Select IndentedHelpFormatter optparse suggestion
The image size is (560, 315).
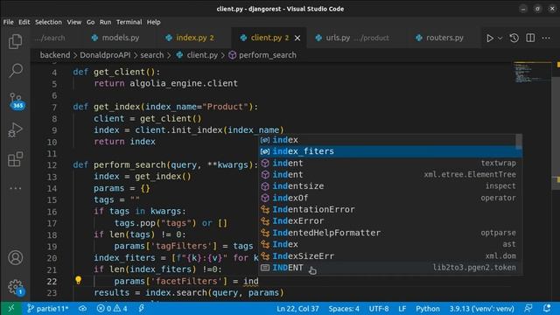tap(390, 233)
